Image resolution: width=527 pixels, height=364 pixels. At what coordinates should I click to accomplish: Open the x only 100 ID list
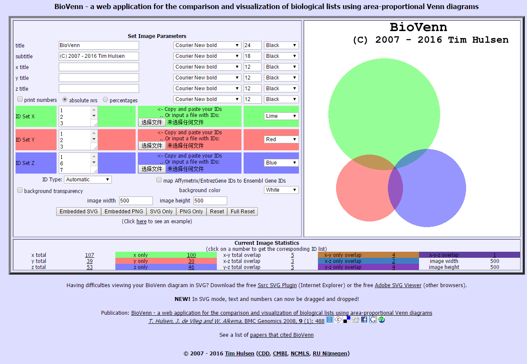click(191, 255)
